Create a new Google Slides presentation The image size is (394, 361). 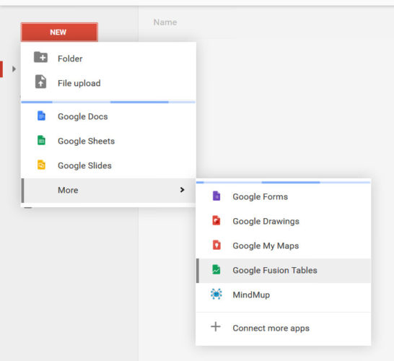[108, 165]
